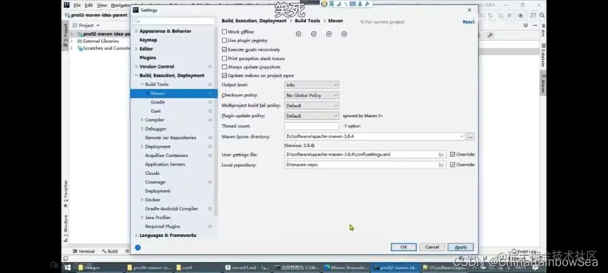Click the wrench icon in Maven panel
Viewport: 608px width, 273px height.
490,35
